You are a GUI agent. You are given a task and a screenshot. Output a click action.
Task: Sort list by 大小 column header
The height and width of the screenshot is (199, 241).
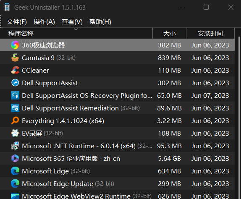pyautogui.click(x=169, y=33)
